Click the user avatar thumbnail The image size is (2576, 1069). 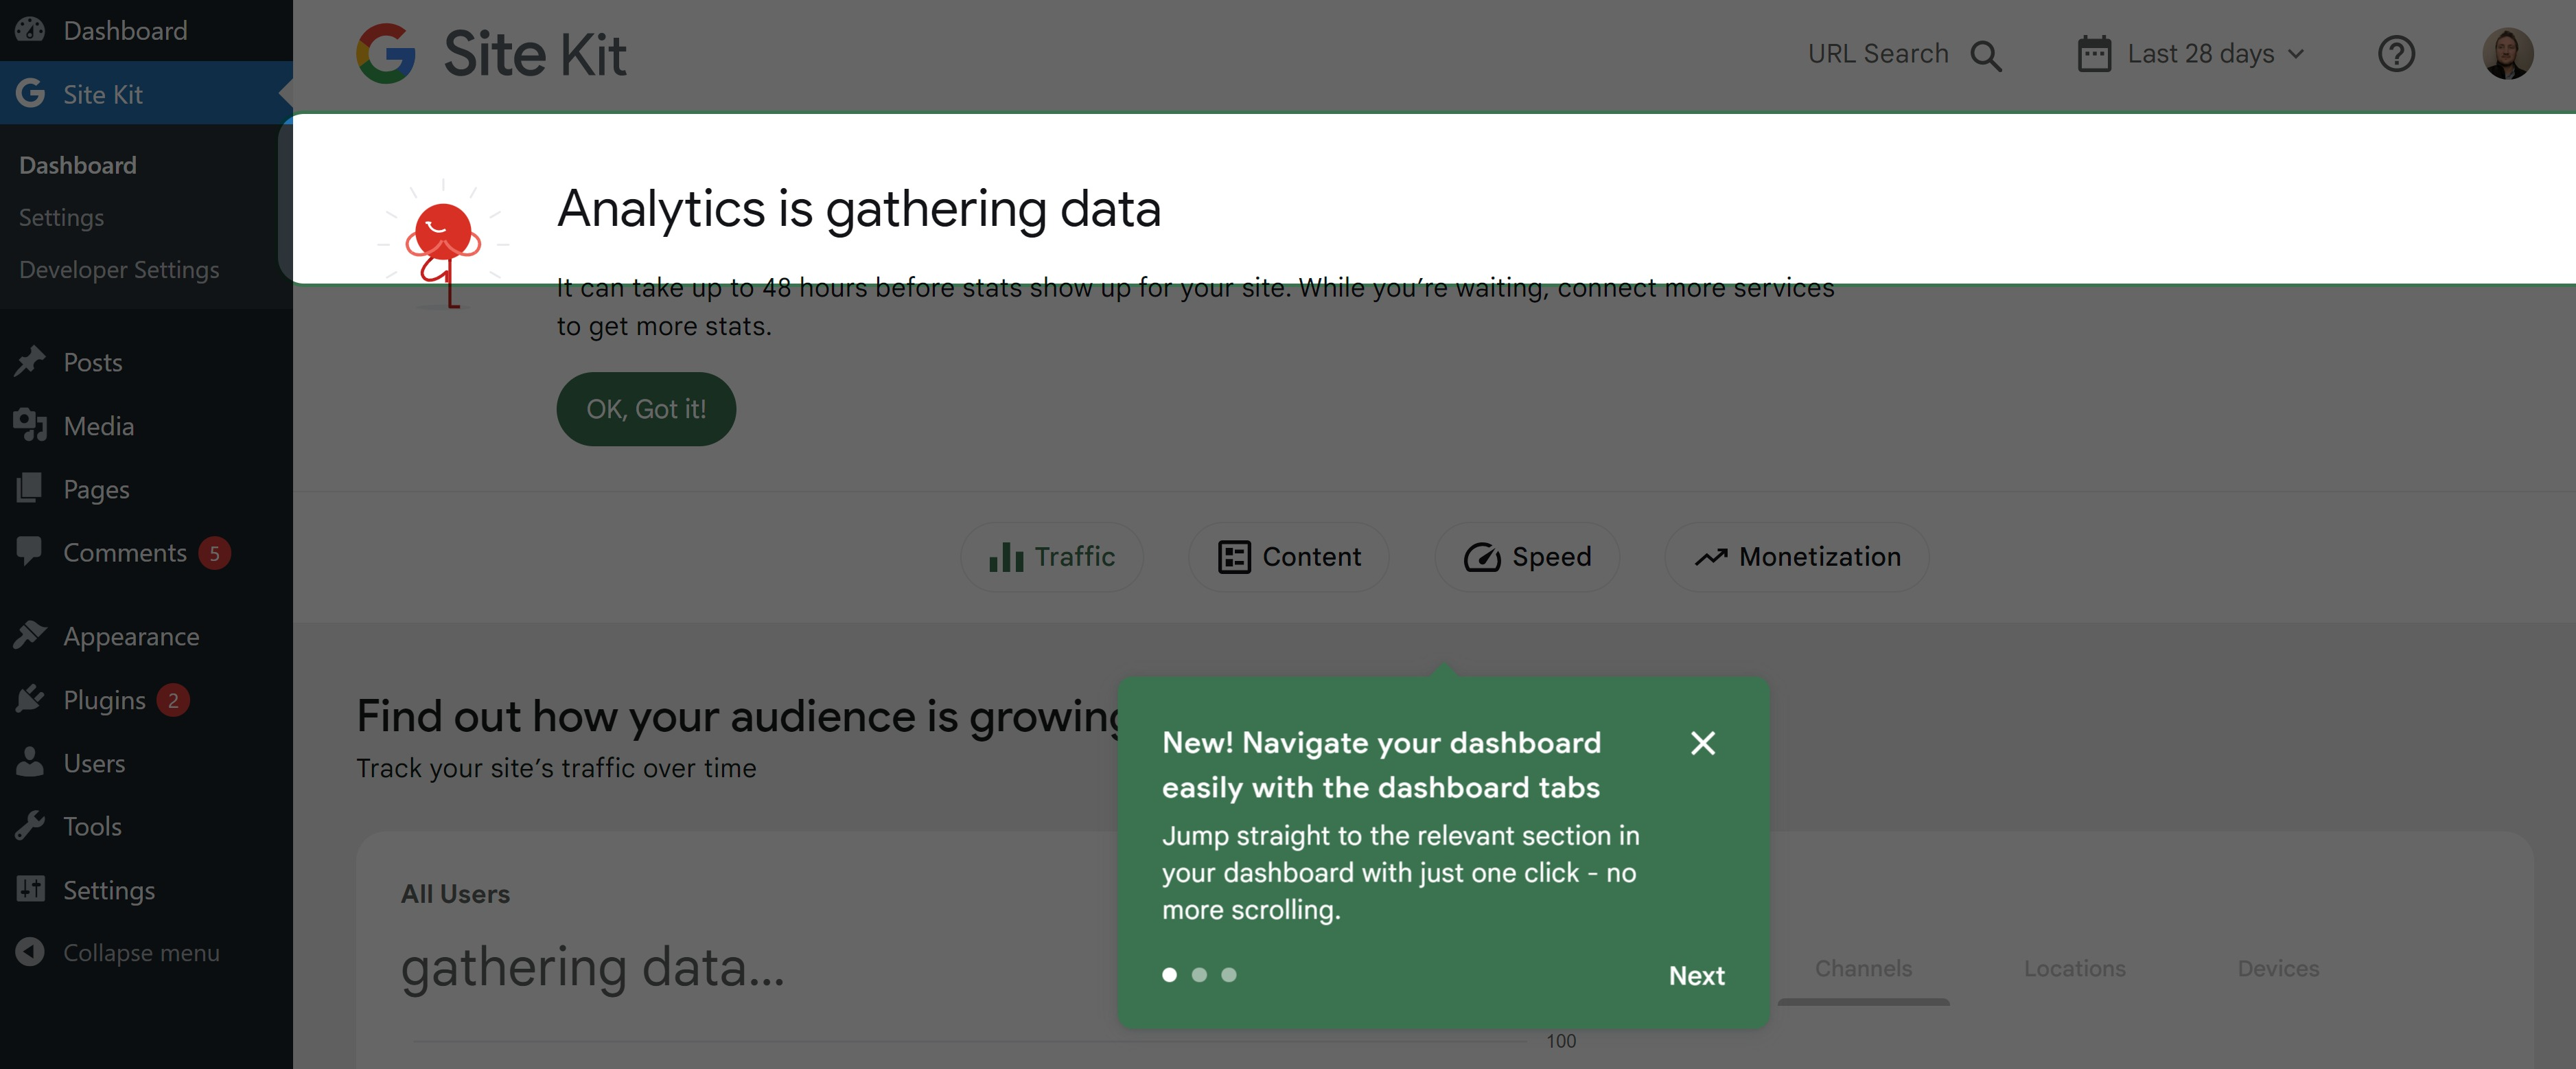click(2507, 54)
